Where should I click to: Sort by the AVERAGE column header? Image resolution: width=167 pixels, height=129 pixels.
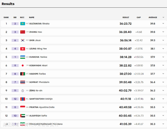[153, 17]
